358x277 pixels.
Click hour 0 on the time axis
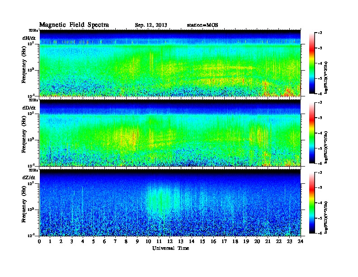pos(39,241)
